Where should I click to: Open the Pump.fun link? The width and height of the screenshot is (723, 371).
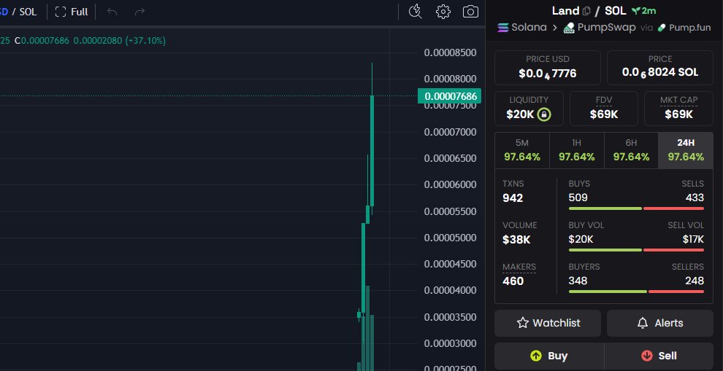tap(684, 28)
